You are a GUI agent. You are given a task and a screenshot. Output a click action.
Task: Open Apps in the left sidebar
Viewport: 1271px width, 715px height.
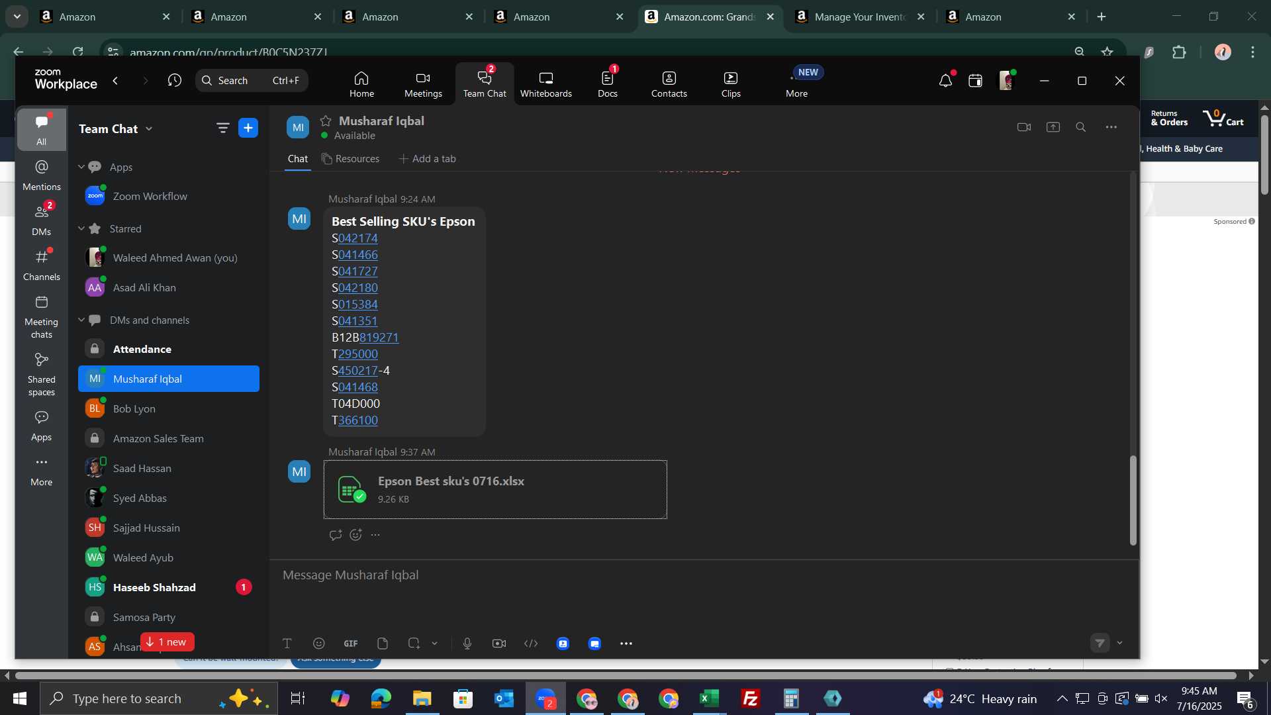coord(41,426)
